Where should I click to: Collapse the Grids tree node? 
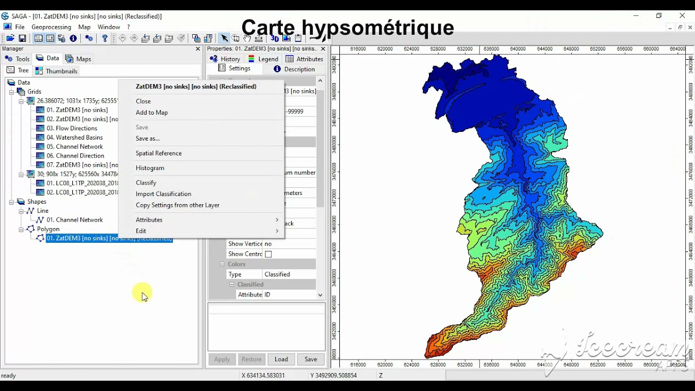click(x=11, y=92)
